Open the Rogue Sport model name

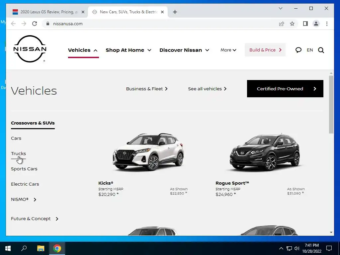coord(232,183)
